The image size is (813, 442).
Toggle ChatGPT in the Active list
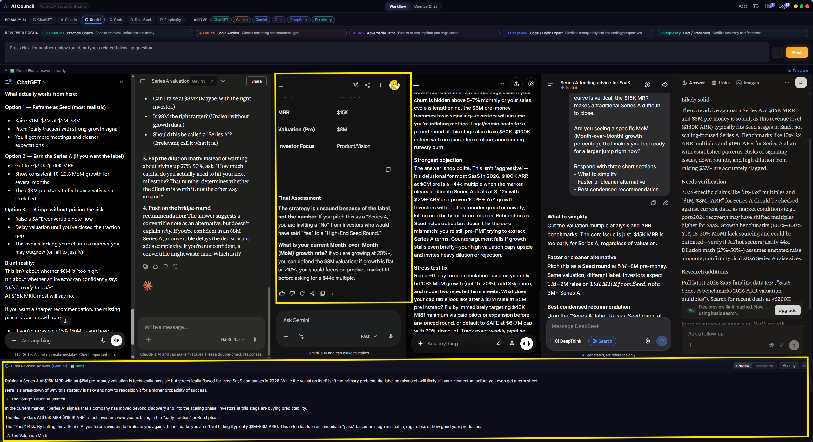tap(221, 20)
